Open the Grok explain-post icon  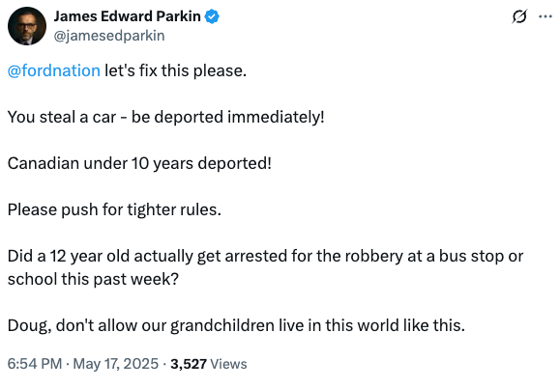[x=519, y=16]
